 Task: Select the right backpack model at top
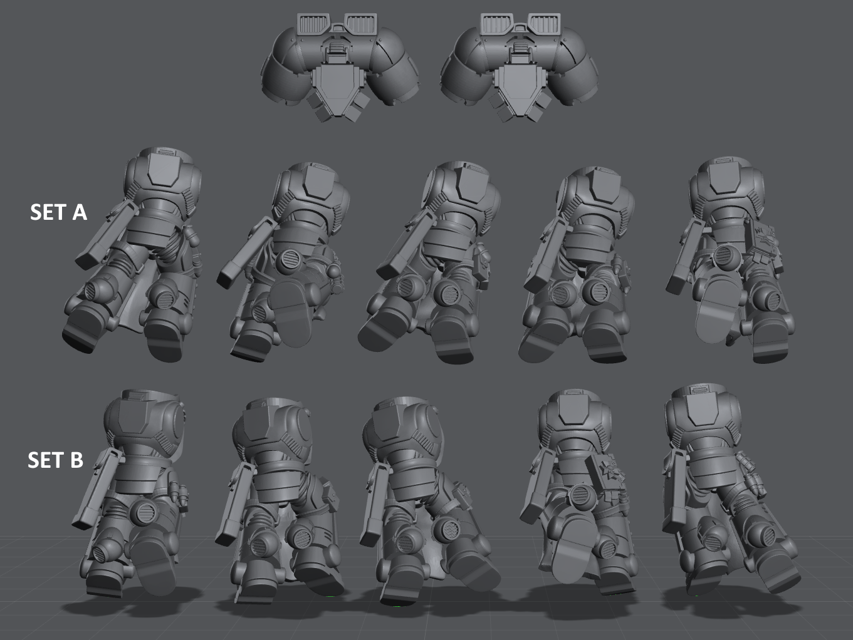(520, 67)
